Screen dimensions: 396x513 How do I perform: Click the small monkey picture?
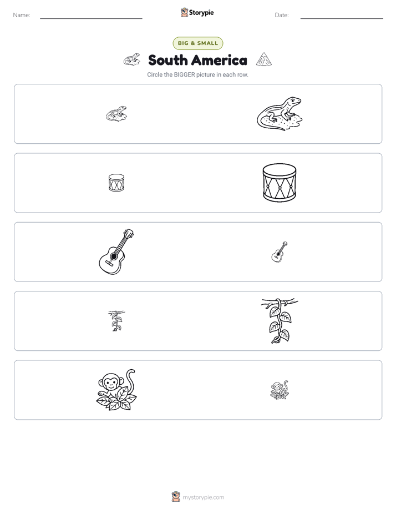[x=280, y=390]
